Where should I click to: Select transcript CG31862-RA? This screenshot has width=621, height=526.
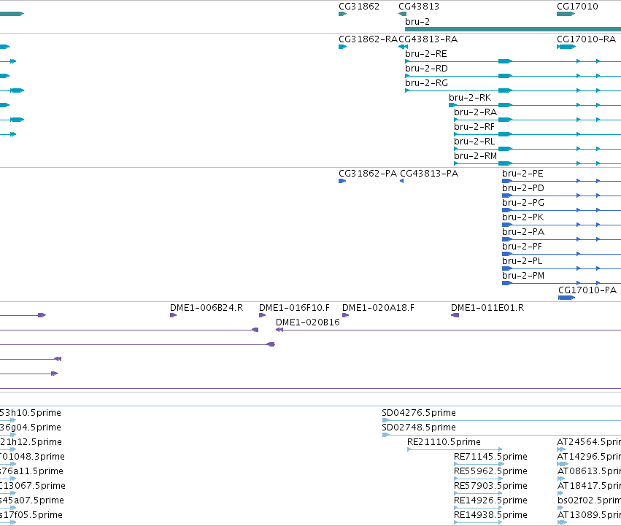tap(368, 39)
